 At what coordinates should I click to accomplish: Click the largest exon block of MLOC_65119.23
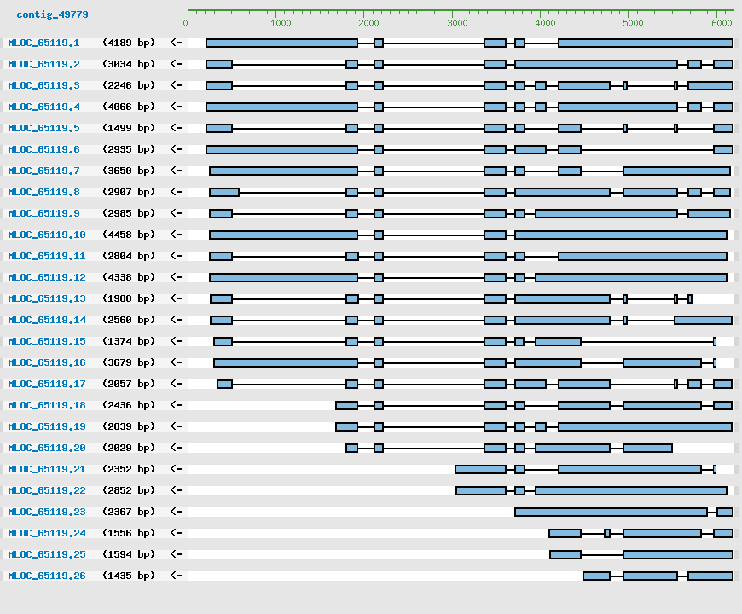(x=611, y=512)
